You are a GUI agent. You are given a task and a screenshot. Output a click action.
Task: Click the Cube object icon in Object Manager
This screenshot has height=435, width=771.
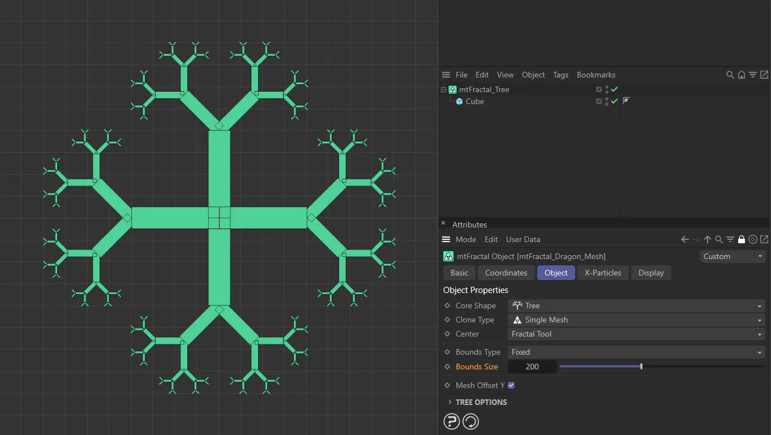click(x=459, y=101)
